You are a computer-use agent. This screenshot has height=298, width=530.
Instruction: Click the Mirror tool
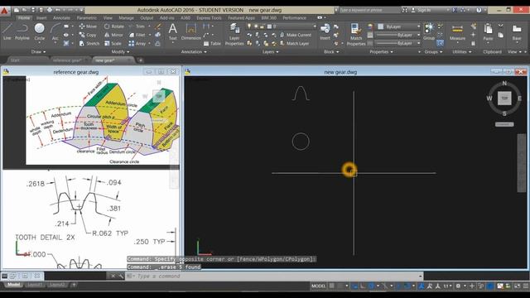click(x=113, y=35)
